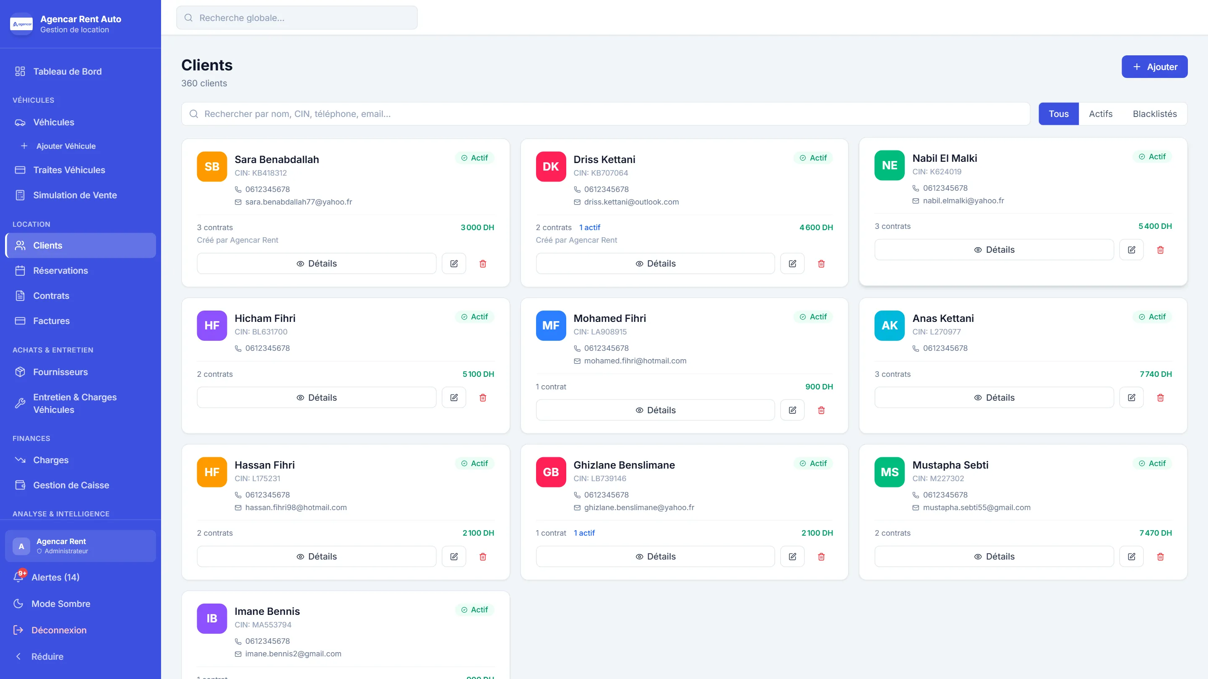1208x679 pixels.
Task: Edit client Nabil El Malki
Action: coord(1132,250)
